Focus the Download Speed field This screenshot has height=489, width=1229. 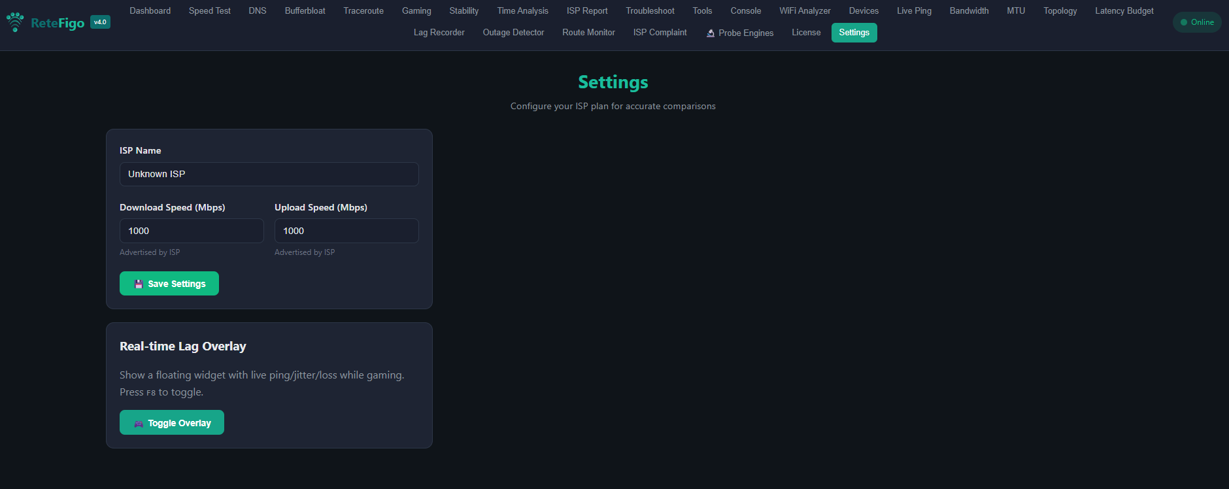[192, 231]
